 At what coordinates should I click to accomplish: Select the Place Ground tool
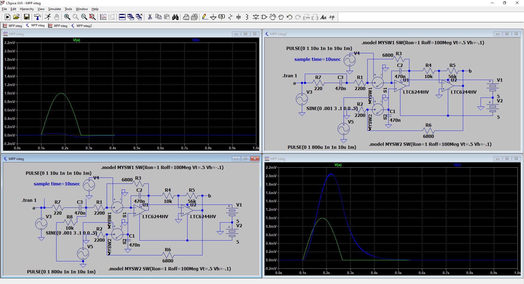pyautogui.click(x=213, y=17)
